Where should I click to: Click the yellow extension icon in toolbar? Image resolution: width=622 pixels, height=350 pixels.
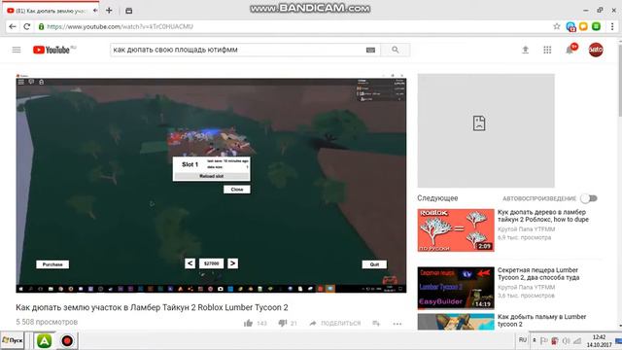click(x=583, y=26)
